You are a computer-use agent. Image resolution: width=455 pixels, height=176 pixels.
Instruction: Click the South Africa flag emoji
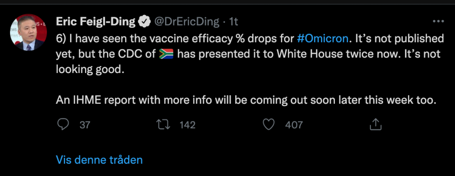coord(166,54)
